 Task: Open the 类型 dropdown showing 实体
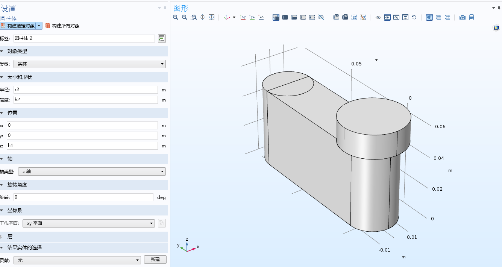pos(89,64)
